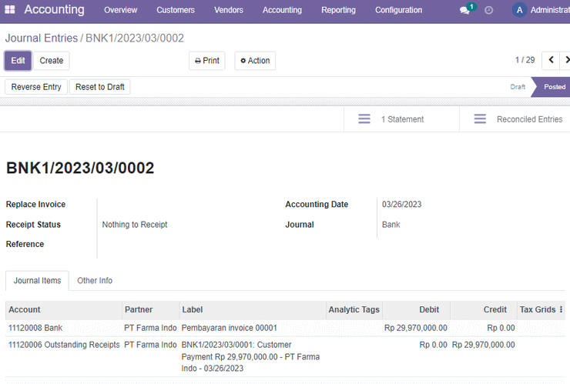The image size is (570, 384).
Task: Click the Analytic Tags column header
Action: click(x=354, y=309)
